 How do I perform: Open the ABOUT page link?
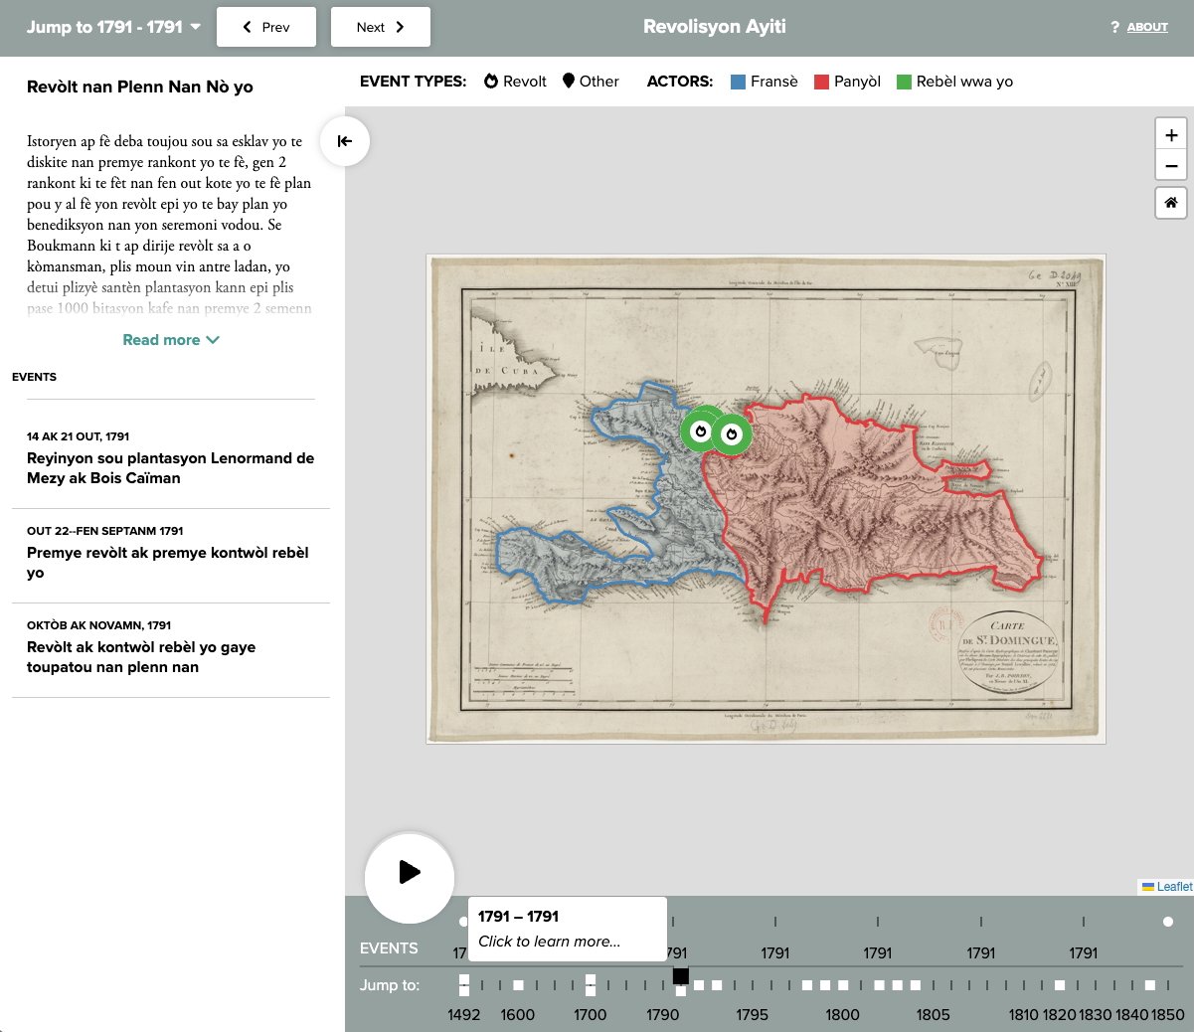[1147, 27]
